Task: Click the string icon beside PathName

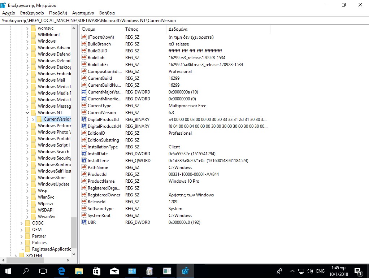Action: 84,167
